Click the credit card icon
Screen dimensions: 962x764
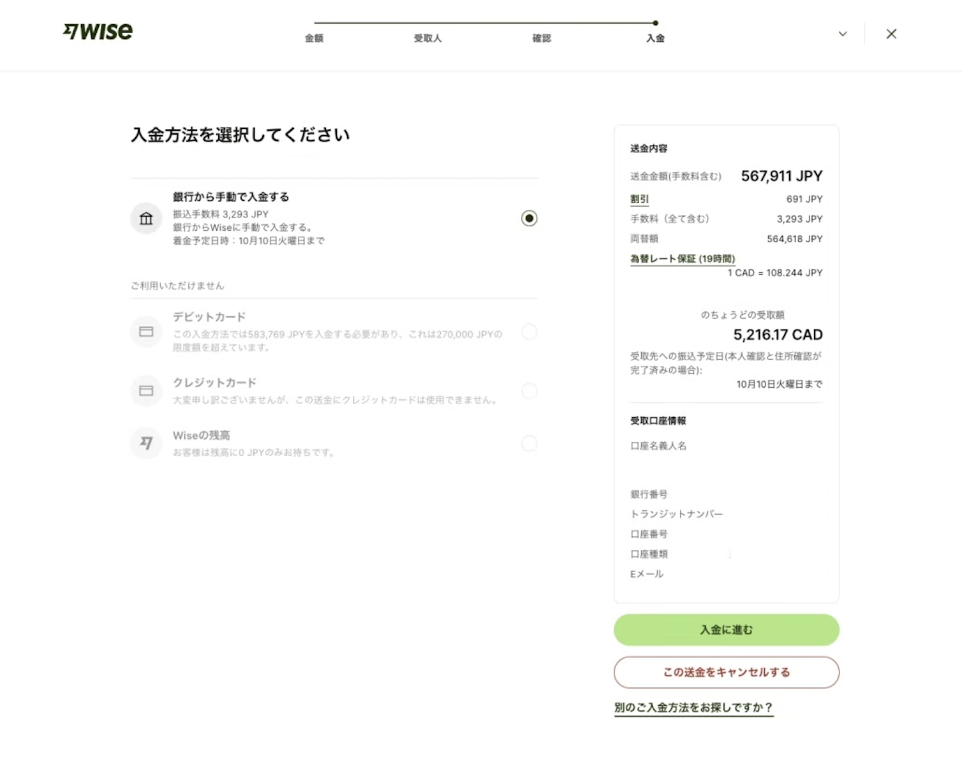click(146, 390)
